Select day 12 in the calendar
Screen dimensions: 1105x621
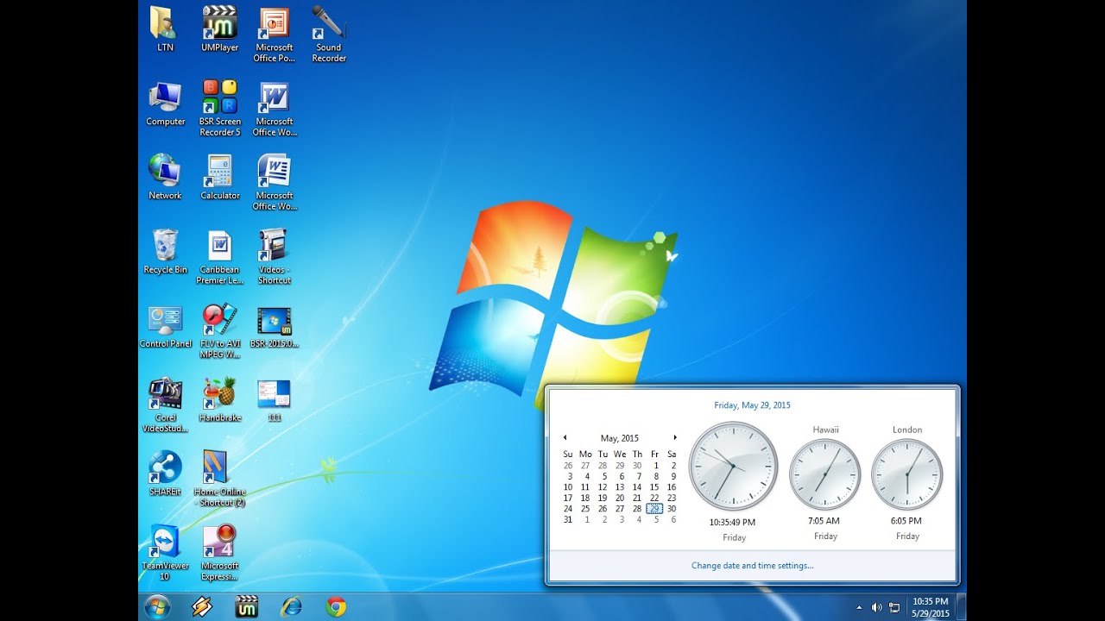click(x=603, y=487)
